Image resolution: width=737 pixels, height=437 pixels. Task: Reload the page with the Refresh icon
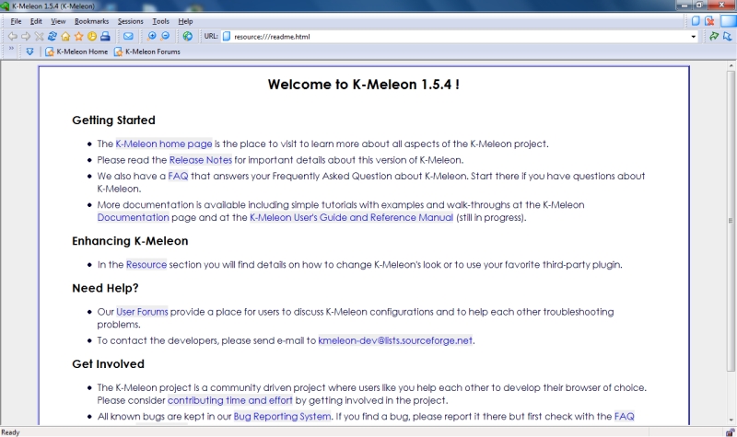(x=53, y=36)
